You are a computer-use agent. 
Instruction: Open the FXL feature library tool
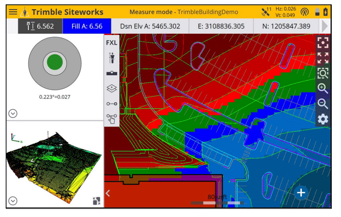(112, 43)
